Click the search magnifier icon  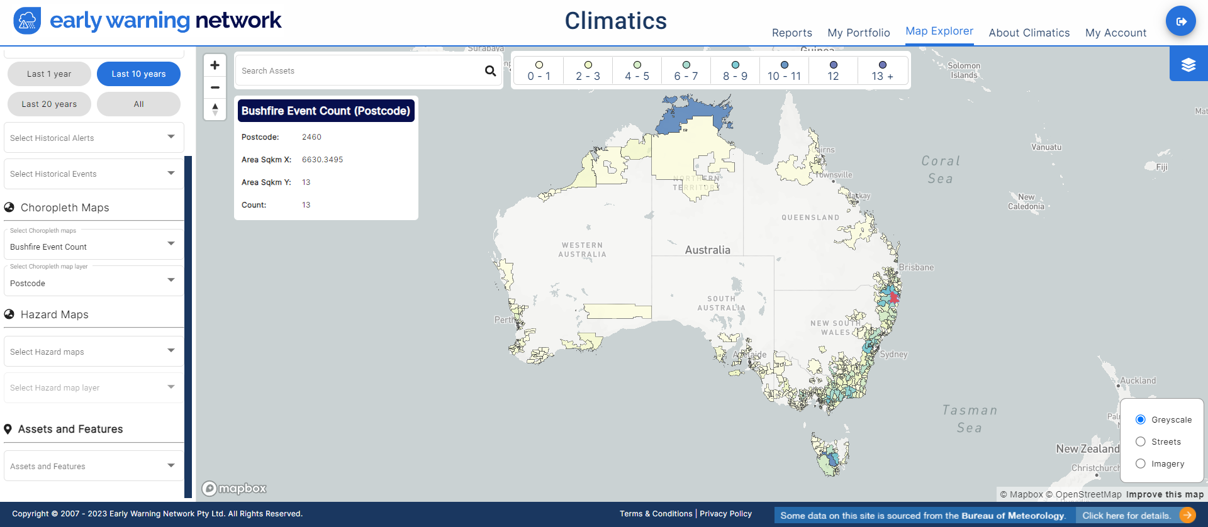point(490,71)
